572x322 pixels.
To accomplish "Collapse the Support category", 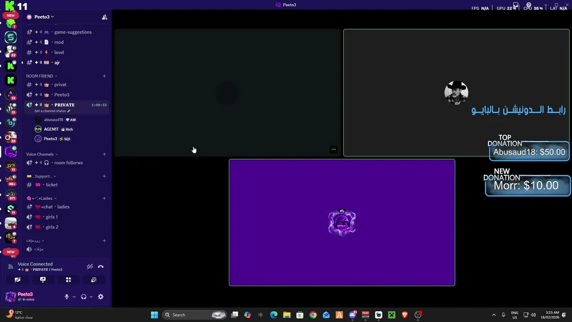I will tap(41, 176).
